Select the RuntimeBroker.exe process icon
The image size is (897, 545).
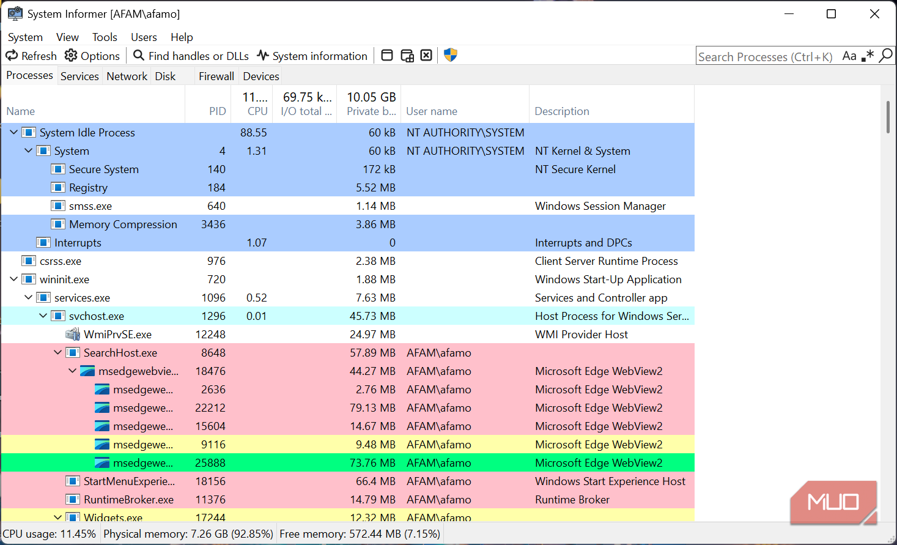73,499
